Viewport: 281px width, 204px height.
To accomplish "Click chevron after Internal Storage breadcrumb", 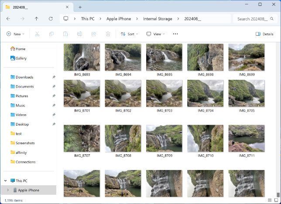I will click(178, 19).
